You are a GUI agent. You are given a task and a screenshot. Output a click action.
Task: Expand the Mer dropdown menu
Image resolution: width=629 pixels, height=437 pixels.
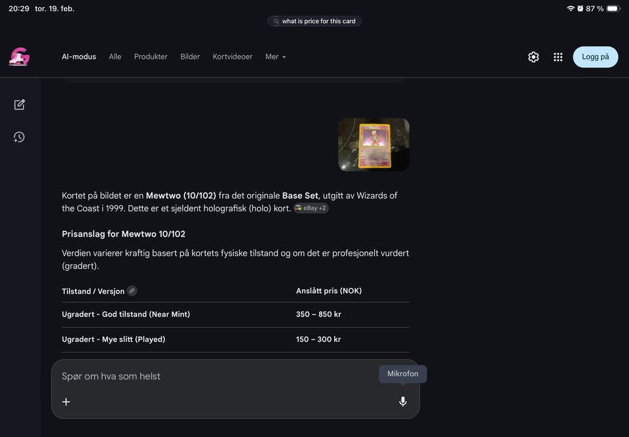pos(276,56)
